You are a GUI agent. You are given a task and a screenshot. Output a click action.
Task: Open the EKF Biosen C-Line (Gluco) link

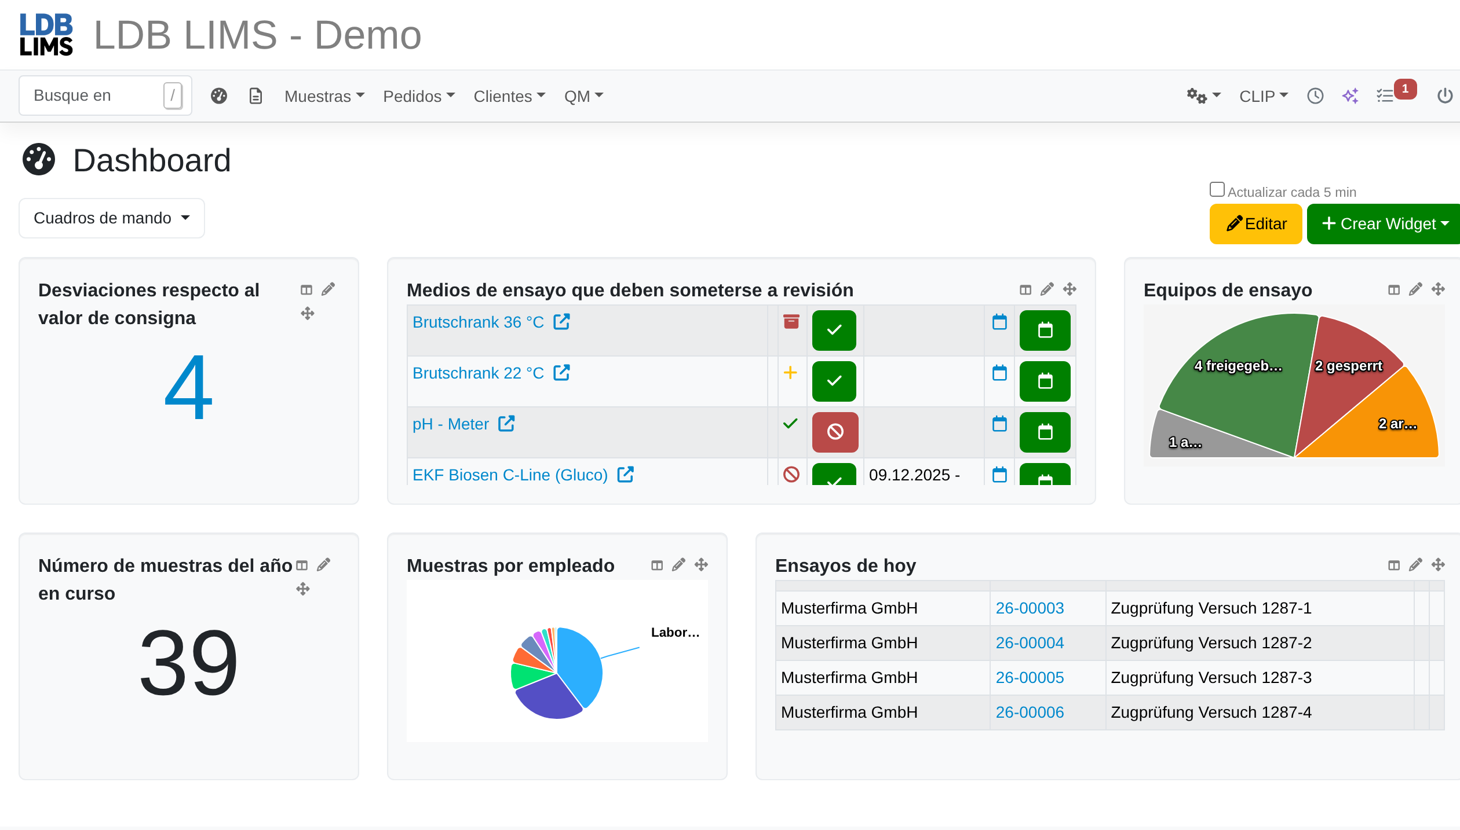click(x=510, y=475)
